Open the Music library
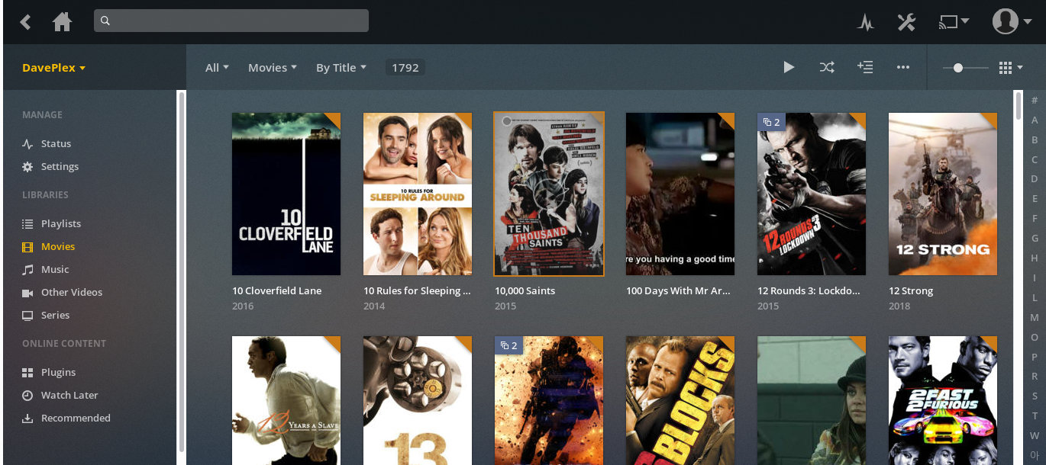This screenshot has width=1046, height=465. [x=55, y=269]
